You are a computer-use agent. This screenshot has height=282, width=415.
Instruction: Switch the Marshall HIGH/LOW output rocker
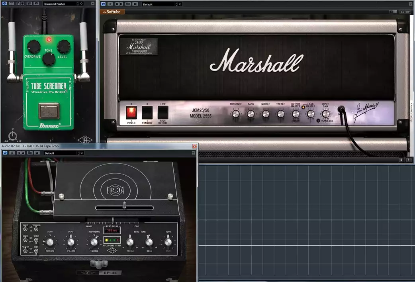(x=162, y=112)
